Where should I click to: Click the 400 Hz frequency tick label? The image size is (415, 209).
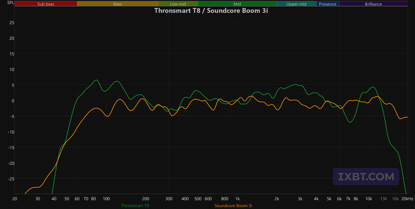[185, 199]
